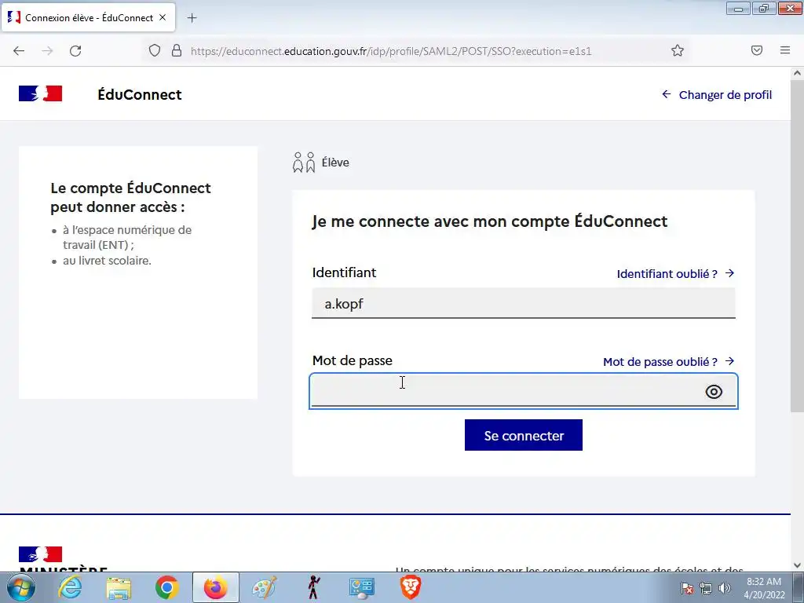
Task: Click the Identifiant input field
Action: click(x=524, y=303)
